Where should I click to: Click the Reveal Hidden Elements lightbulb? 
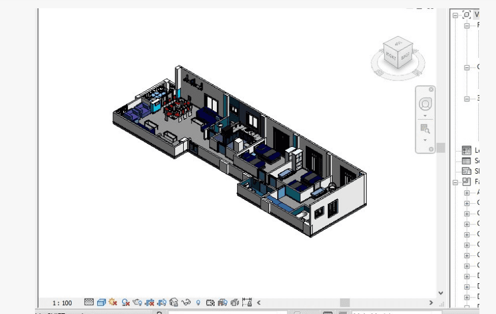point(198,303)
